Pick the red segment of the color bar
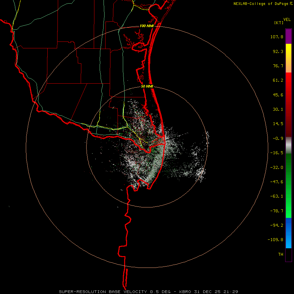This screenshot has height=294, width=294. click(x=288, y=105)
